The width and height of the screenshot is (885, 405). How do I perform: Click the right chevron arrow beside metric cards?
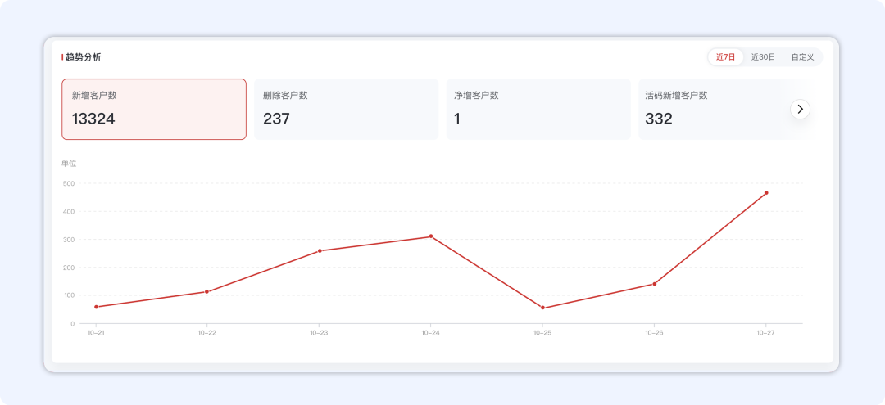[800, 109]
